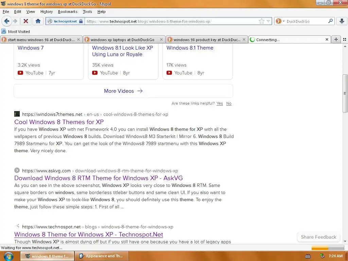Click the network tray icon
348x261 pixels.
pos(322,256)
